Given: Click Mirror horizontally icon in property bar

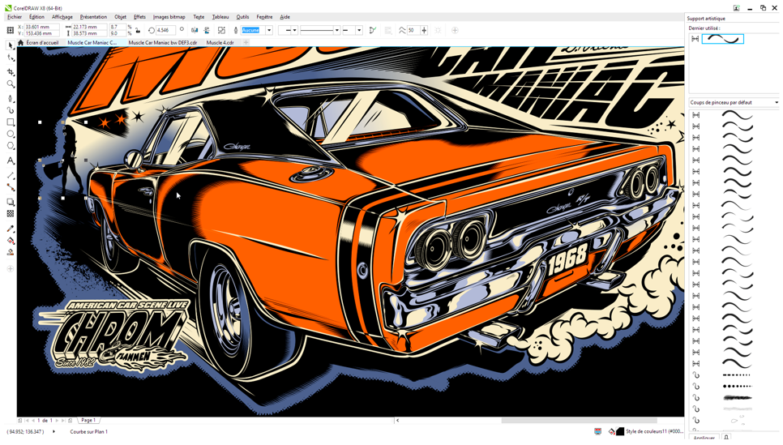Looking at the screenshot, I should point(195,31).
